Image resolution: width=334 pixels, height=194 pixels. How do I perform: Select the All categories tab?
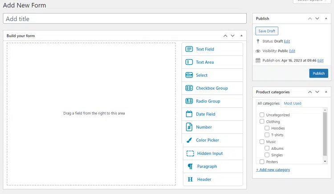pyautogui.click(x=269, y=103)
